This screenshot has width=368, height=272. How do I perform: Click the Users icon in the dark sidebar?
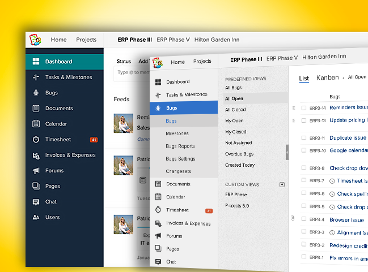36,217
